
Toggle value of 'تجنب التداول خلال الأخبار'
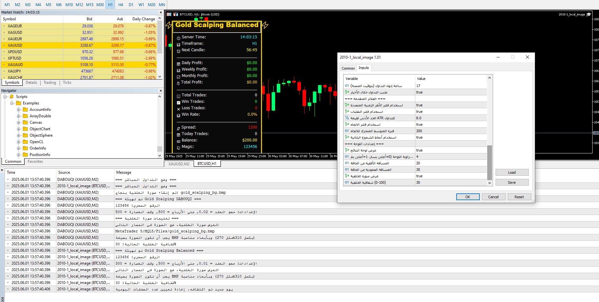[x=451, y=92]
